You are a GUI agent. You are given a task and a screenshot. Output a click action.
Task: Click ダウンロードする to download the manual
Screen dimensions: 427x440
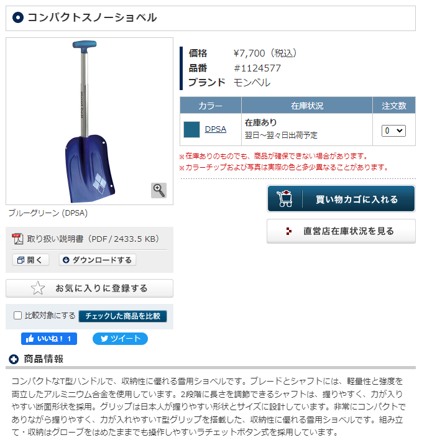[98, 260]
